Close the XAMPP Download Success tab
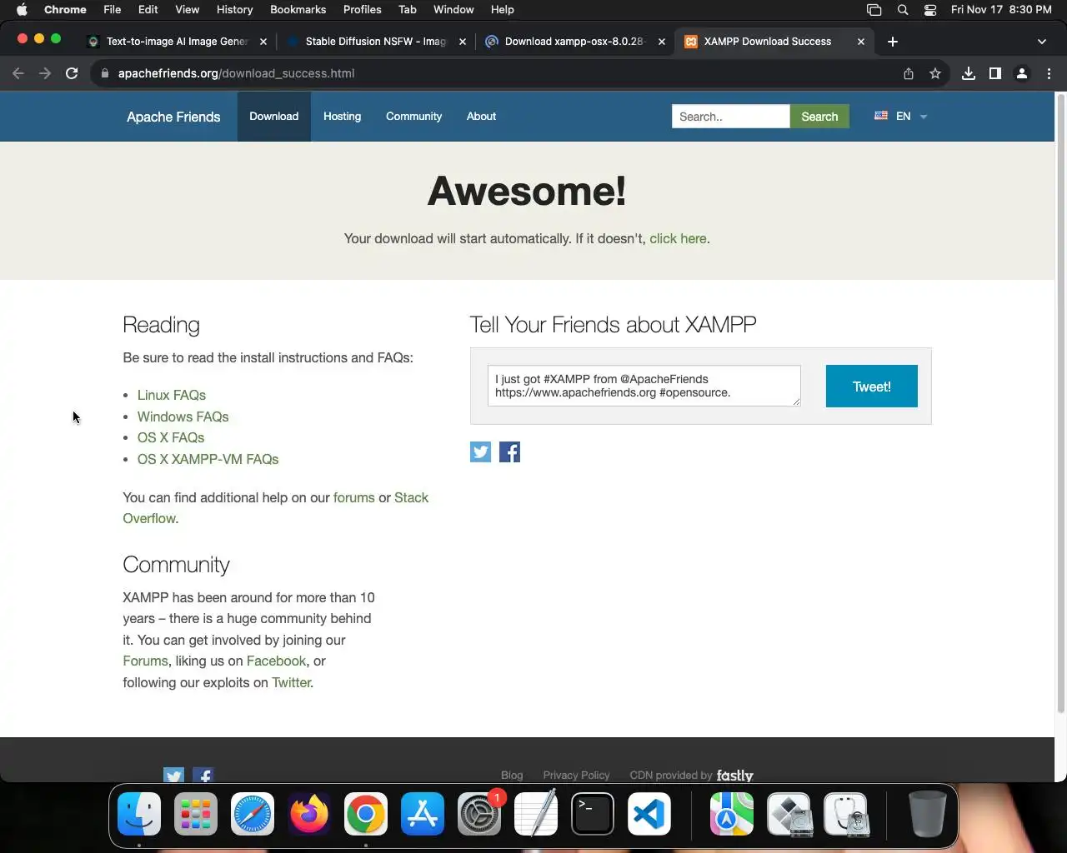Screen dimensions: 1067x853 tap(861, 41)
